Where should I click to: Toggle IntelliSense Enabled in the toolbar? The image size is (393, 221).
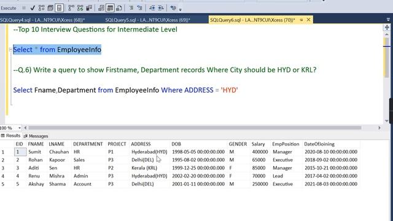59,8
